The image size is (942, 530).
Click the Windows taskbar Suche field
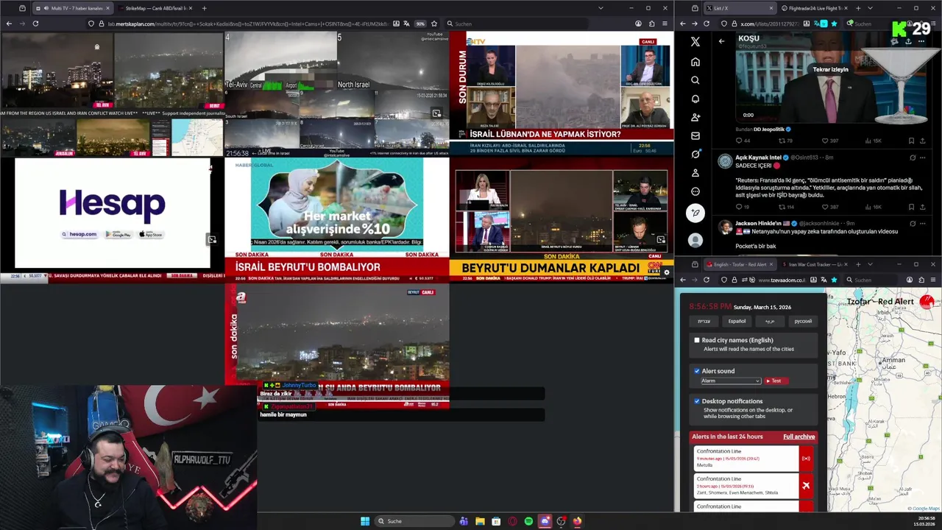(x=414, y=521)
